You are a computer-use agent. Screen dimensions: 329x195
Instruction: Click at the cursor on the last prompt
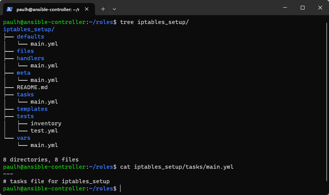click(x=120, y=189)
